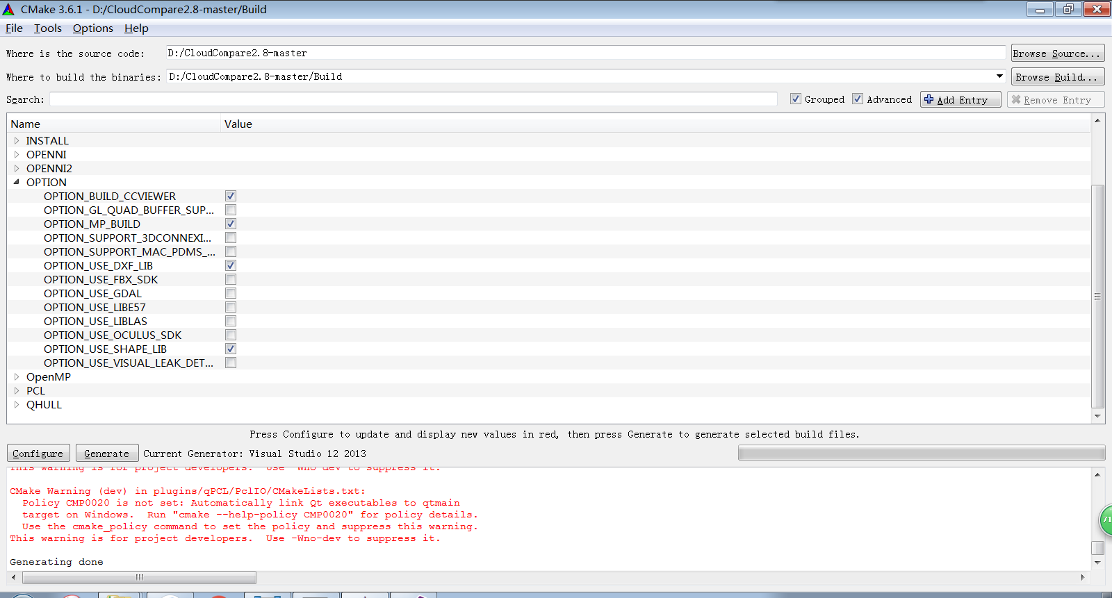Click the Browse Build button

tap(1058, 77)
